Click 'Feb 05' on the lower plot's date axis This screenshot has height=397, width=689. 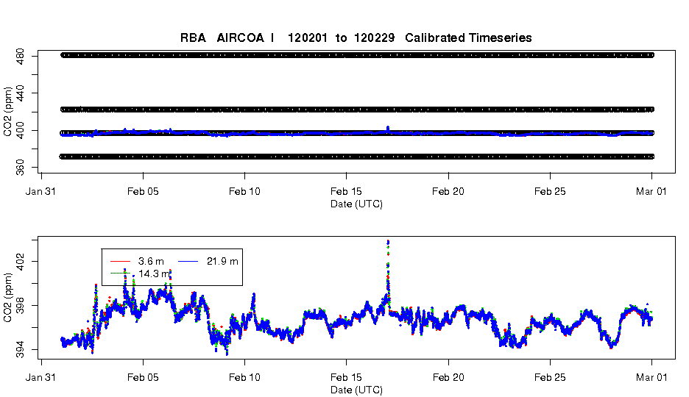[143, 378]
